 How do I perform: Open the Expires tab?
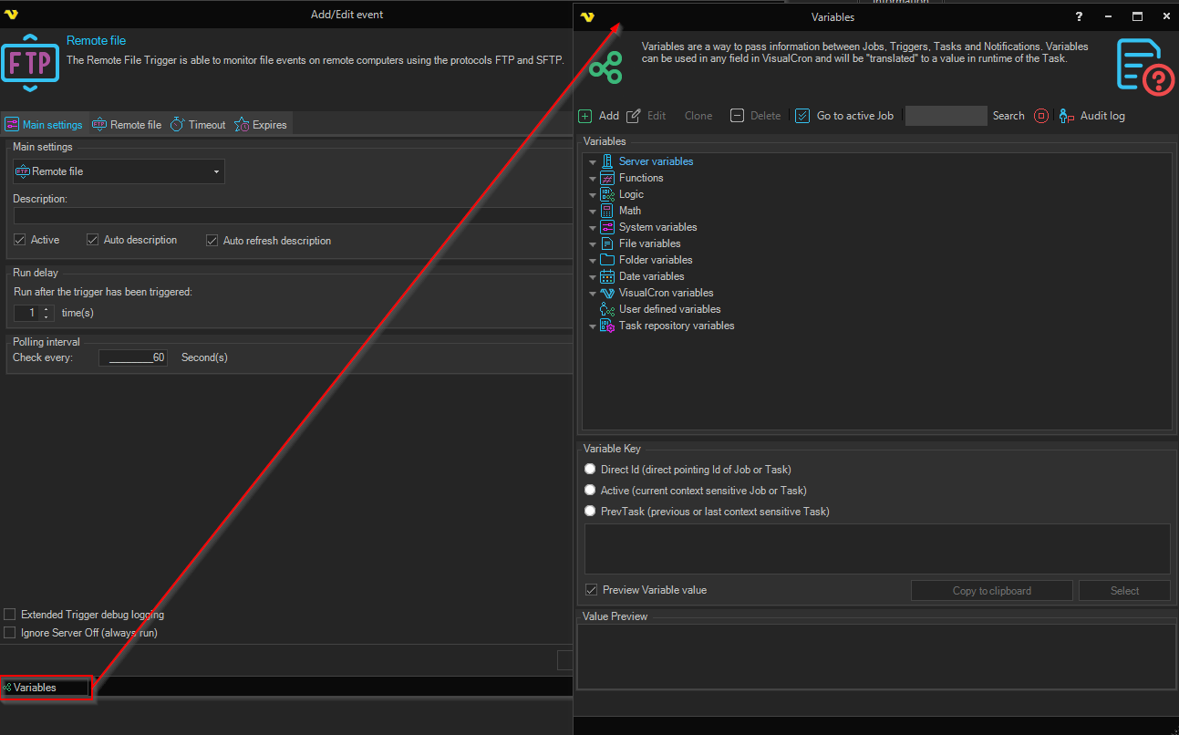[261, 125]
